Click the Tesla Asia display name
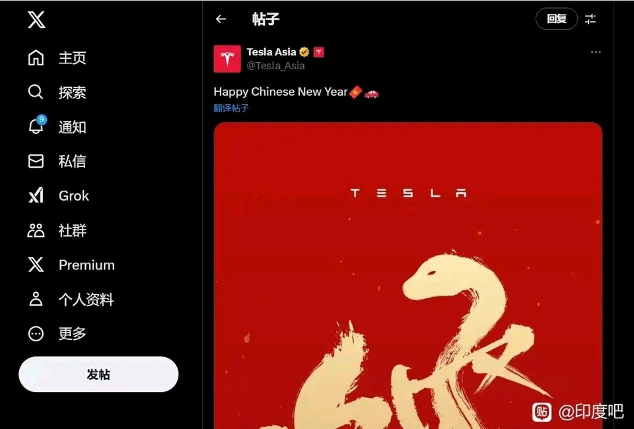Viewport: 634px width, 429px height. pyautogui.click(x=271, y=52)
